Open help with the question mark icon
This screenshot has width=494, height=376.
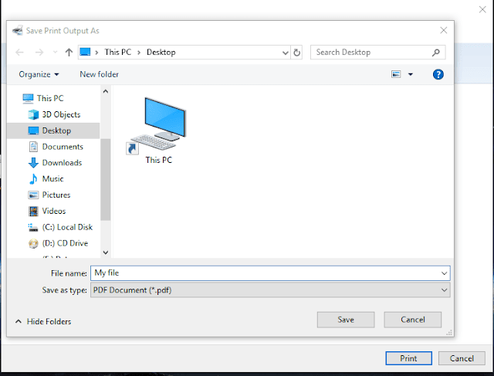pyautogui.click(x=438, y=75)
